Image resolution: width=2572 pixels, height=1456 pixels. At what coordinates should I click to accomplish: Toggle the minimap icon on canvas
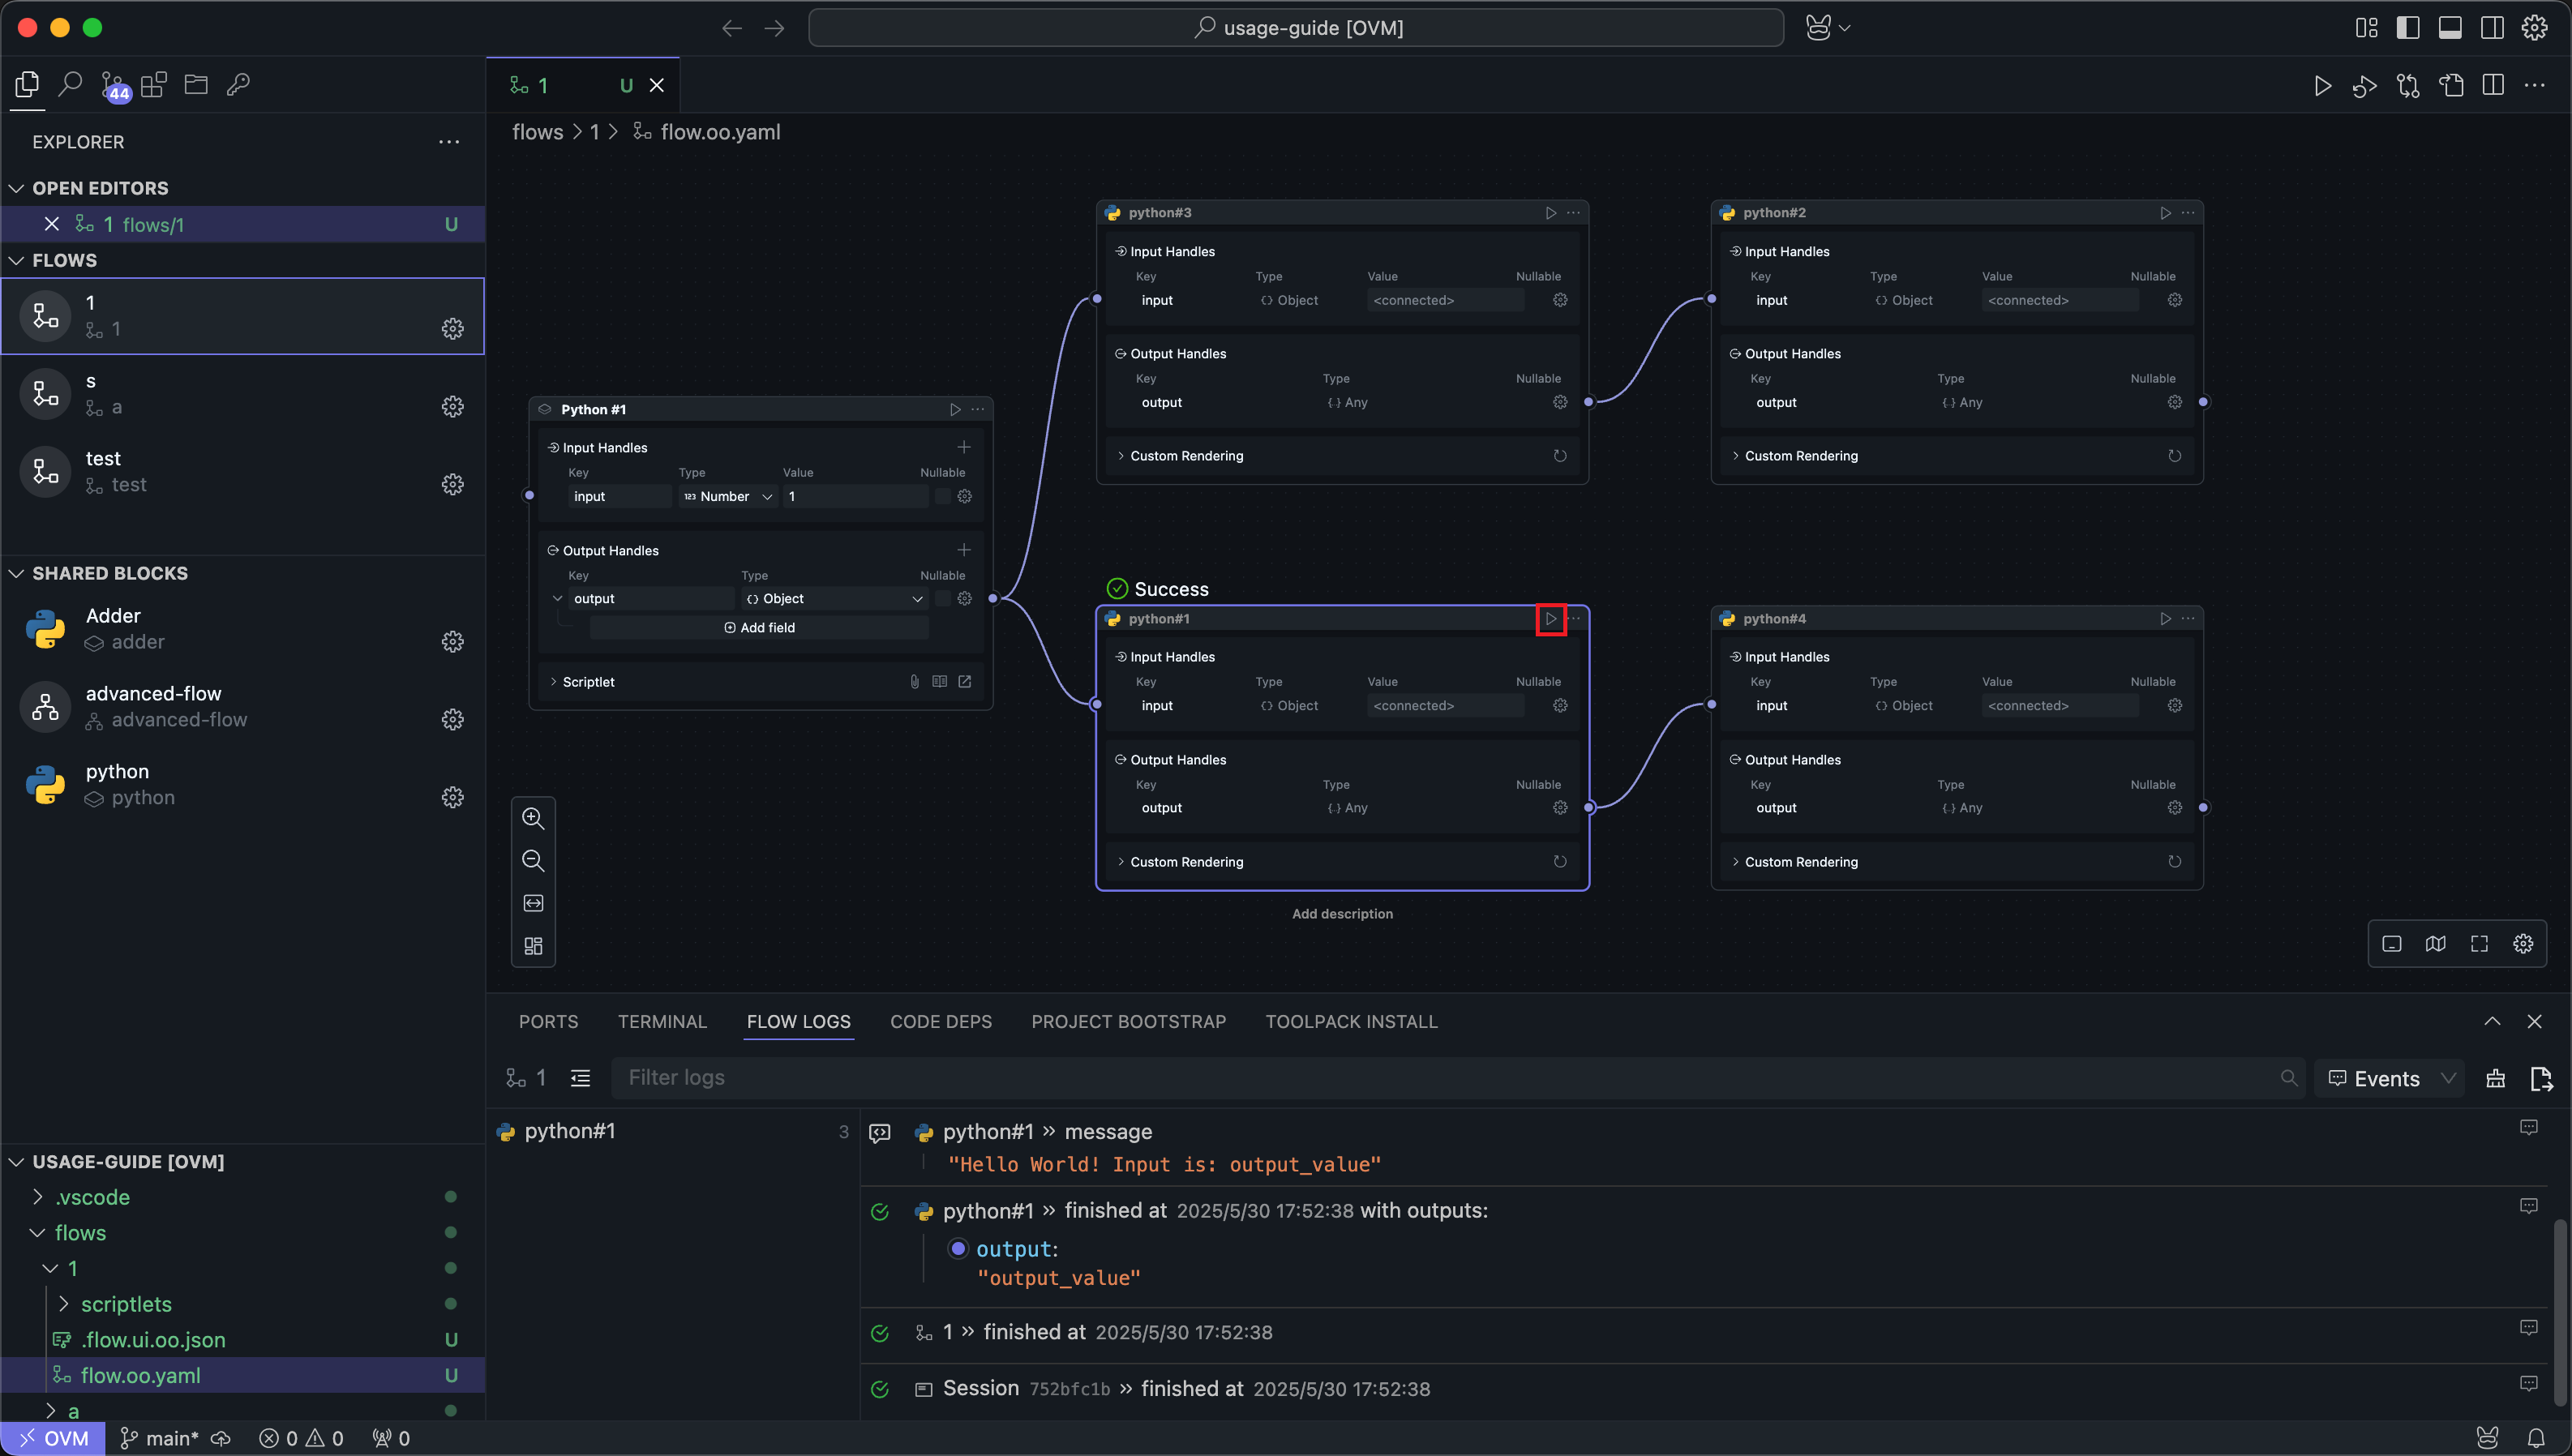[x=2435, y=944]
